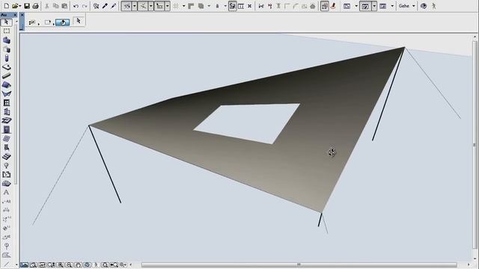Pick up parameters with eyedropper icon
Viewport: 479px width, 269px height.
[x=105, y=6]
